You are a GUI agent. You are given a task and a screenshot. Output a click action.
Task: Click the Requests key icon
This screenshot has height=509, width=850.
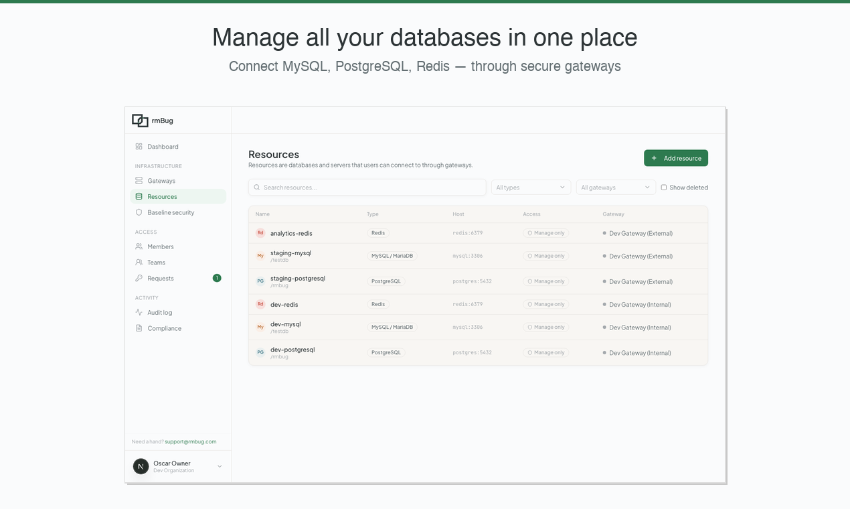coord(139,278)
